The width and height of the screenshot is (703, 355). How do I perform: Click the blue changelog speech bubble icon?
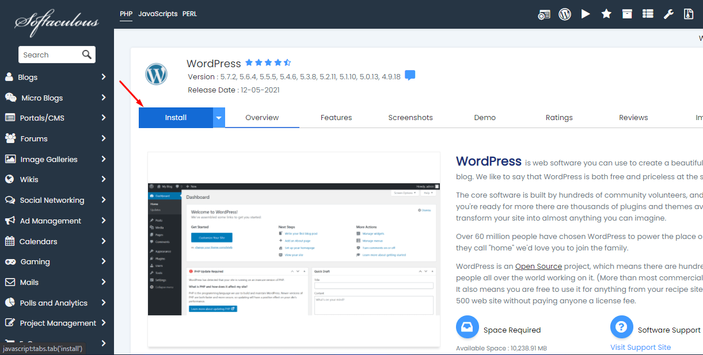pos(410,76)
